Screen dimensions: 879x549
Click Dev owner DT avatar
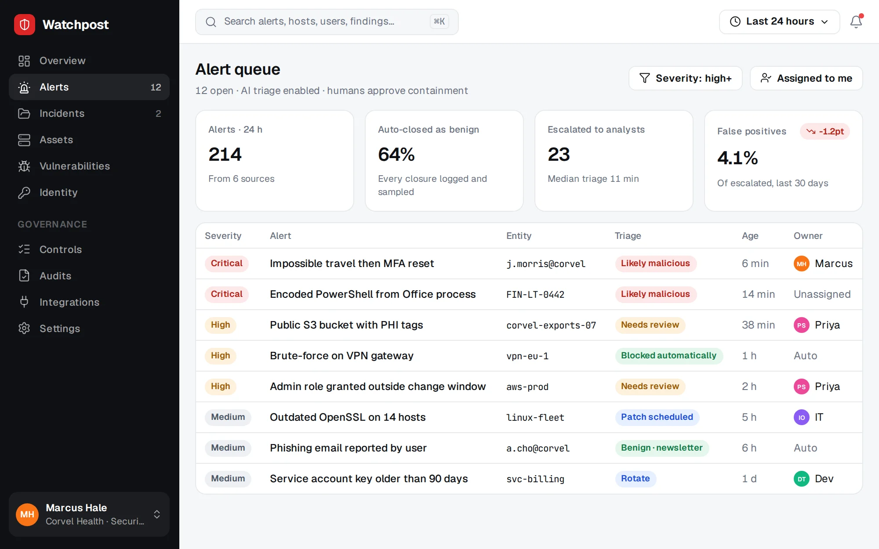point(802,479)
